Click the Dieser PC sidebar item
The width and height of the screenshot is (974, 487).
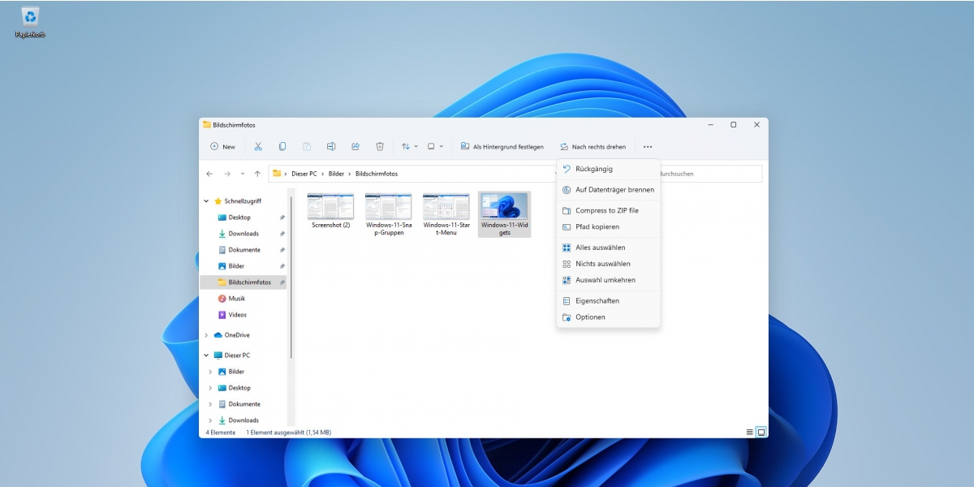tap(231, 356)
